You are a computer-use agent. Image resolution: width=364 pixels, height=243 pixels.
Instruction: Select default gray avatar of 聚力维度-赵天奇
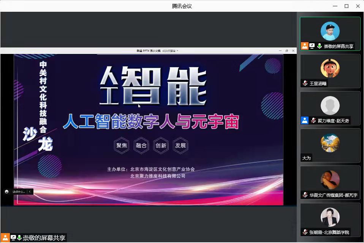330,106
